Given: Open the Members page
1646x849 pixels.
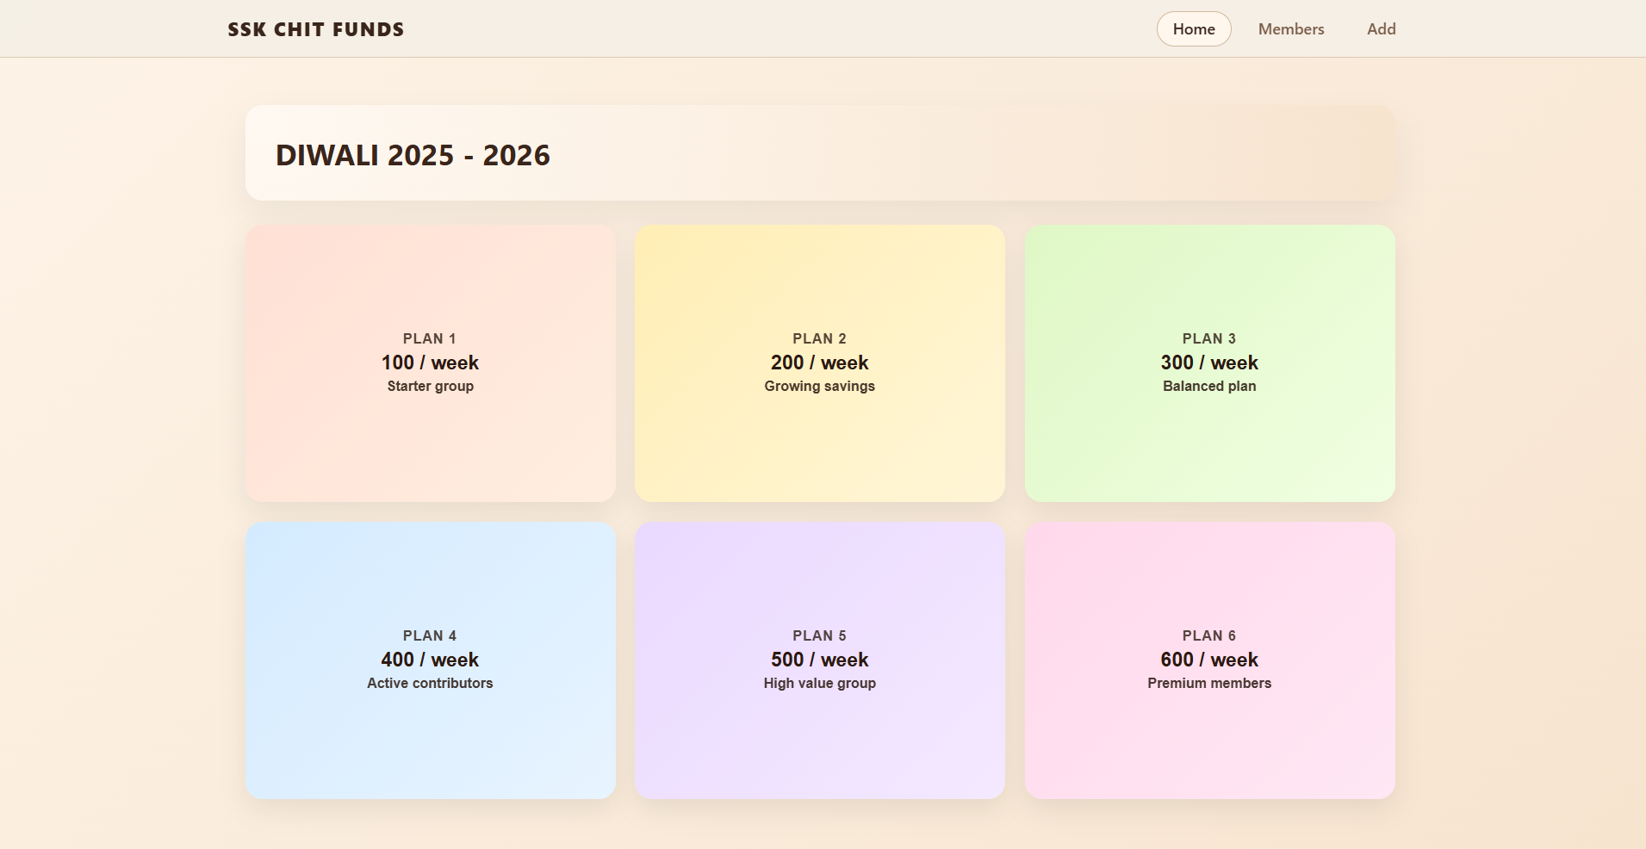Looking at the screenshot, I should tap(1290, 29).
